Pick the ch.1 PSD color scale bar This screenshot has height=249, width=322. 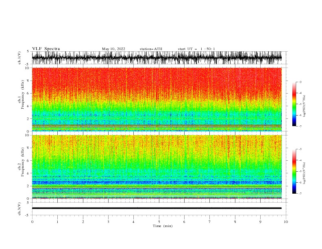(x=294, y=104)
